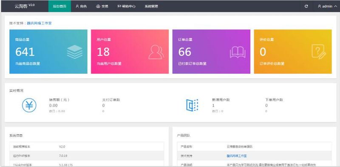
Task: Click the 0 review count on yellow card
Action: (x=263, y=52)
